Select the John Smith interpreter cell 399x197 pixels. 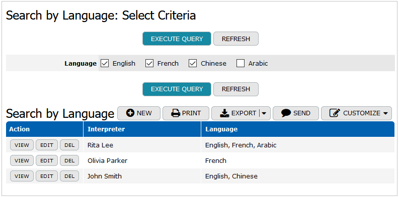(142, 176)
